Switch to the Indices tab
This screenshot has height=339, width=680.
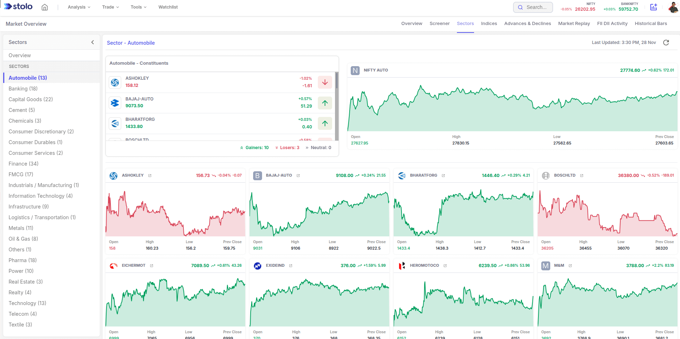[x=489, y=24]
